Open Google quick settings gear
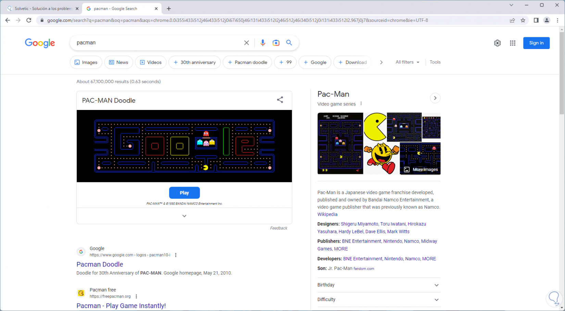This screenshot has width=565, height=311. [497, 43]
